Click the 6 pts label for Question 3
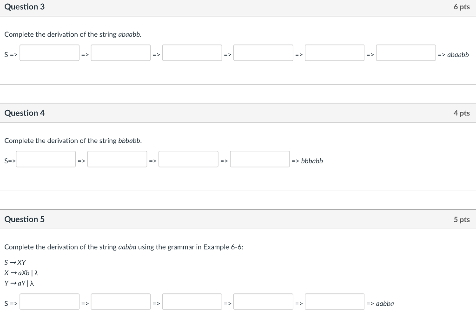Image resolution: width=476 pixels, height=315 pixels. (x=462, y=6)
